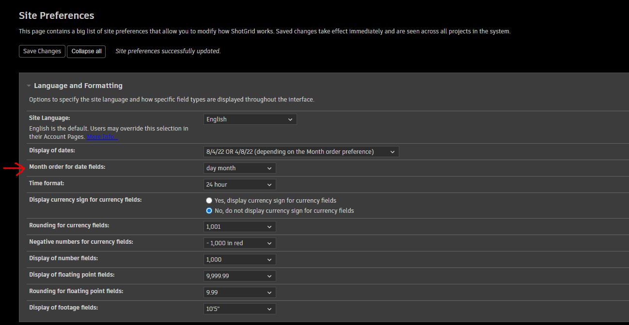Click the Language and Formatting heading
The height and width of the screenshot is (325, 629).
tap(78, 86)
